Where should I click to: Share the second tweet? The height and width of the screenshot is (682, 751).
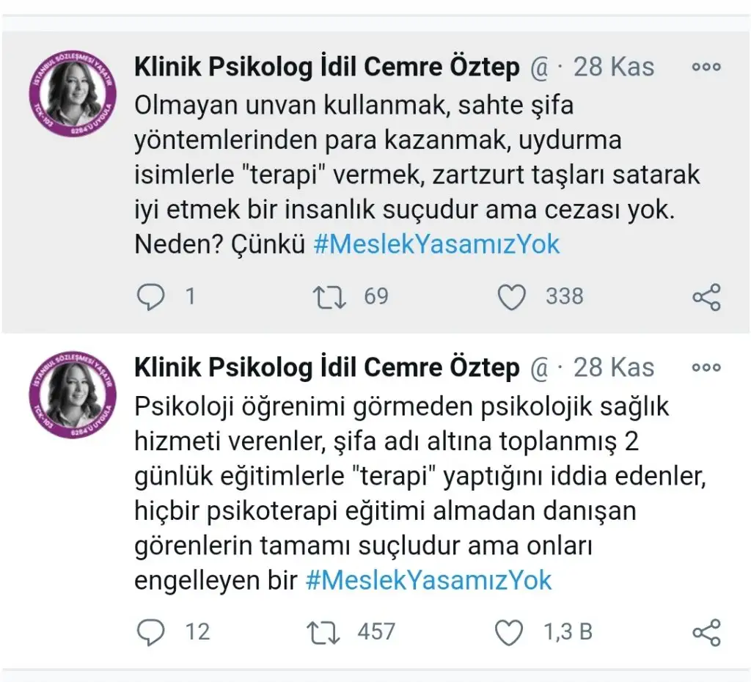(x=706, y=632)
